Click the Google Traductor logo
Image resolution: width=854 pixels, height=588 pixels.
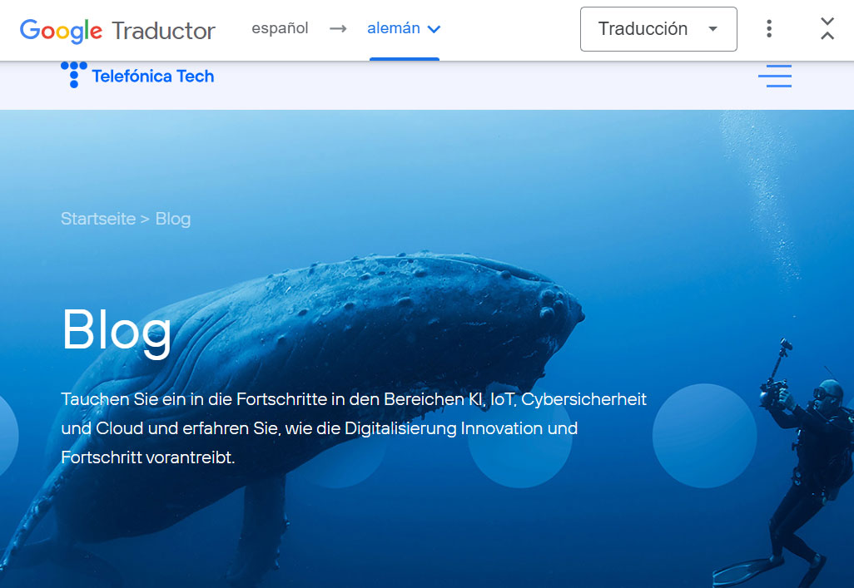[117, 30]
